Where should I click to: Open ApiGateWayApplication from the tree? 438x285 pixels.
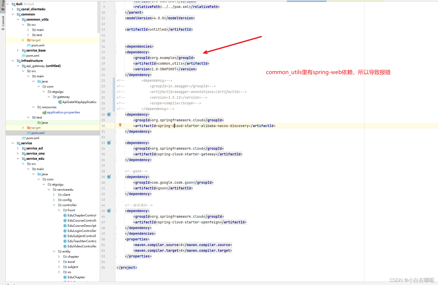(x=77, y=102)
